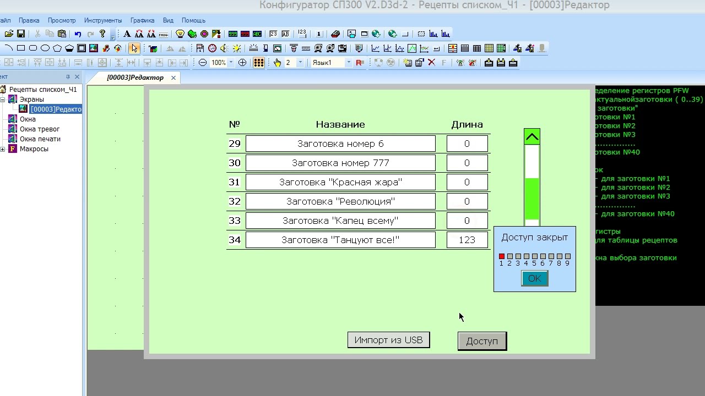
Task: Confirm with OK in access dialog
Action: pyautogui.click(x=534, y=278)
